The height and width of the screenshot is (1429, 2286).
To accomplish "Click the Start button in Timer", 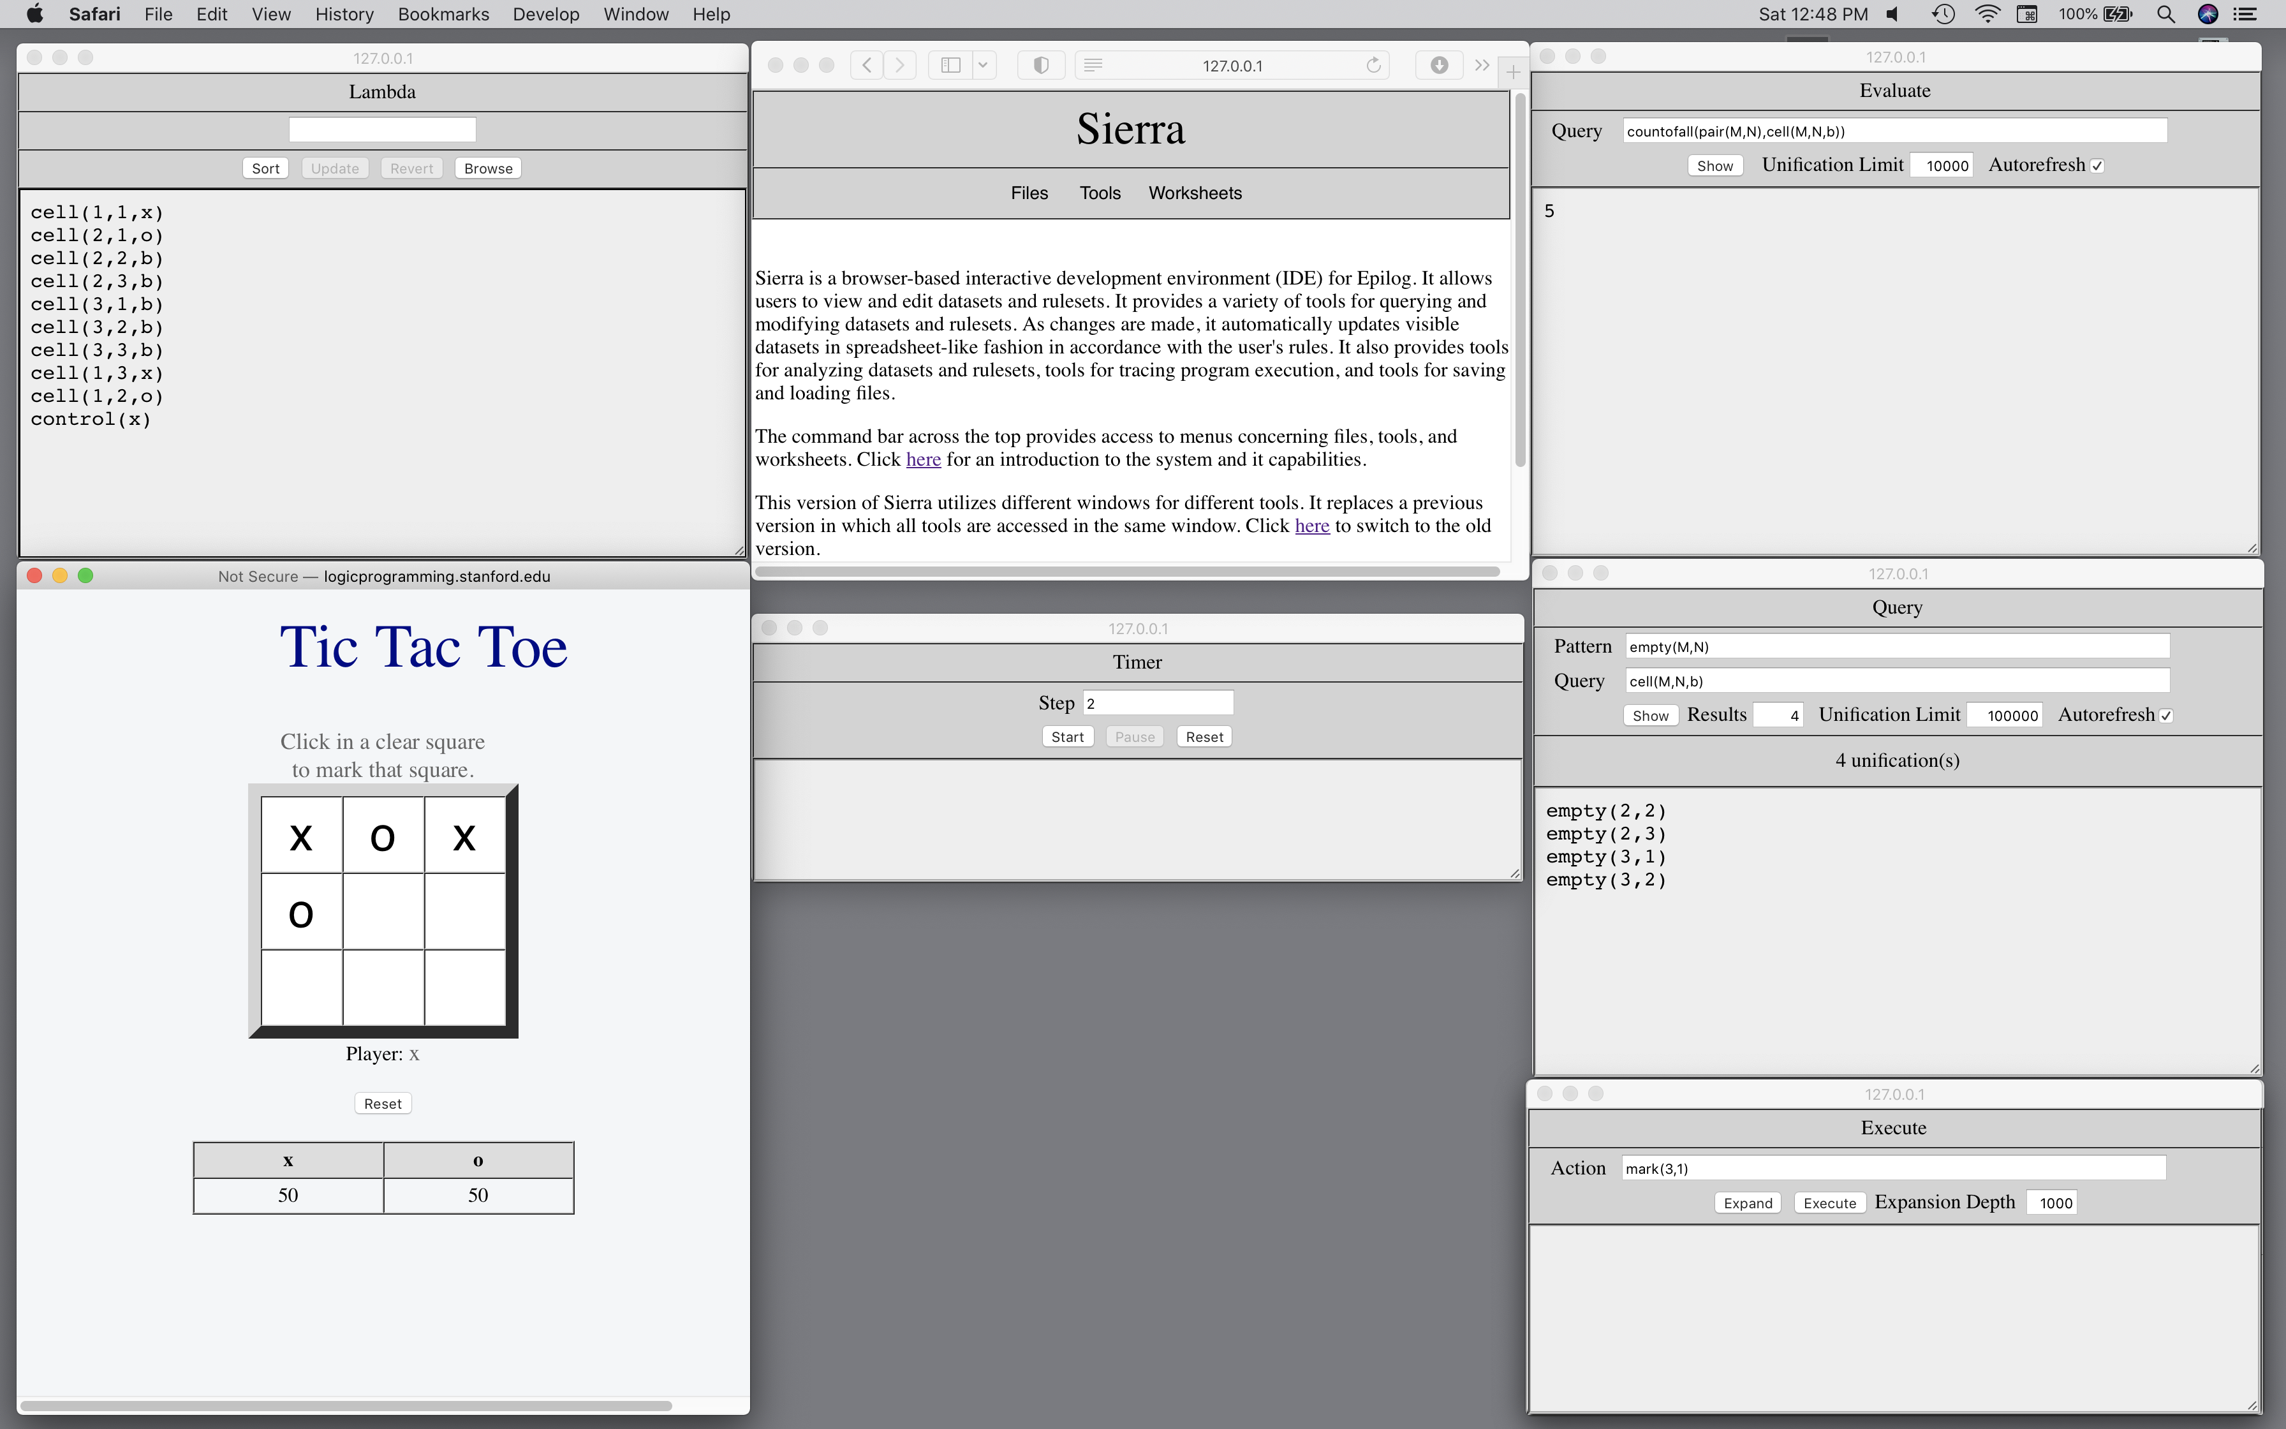I will 1068,737.
